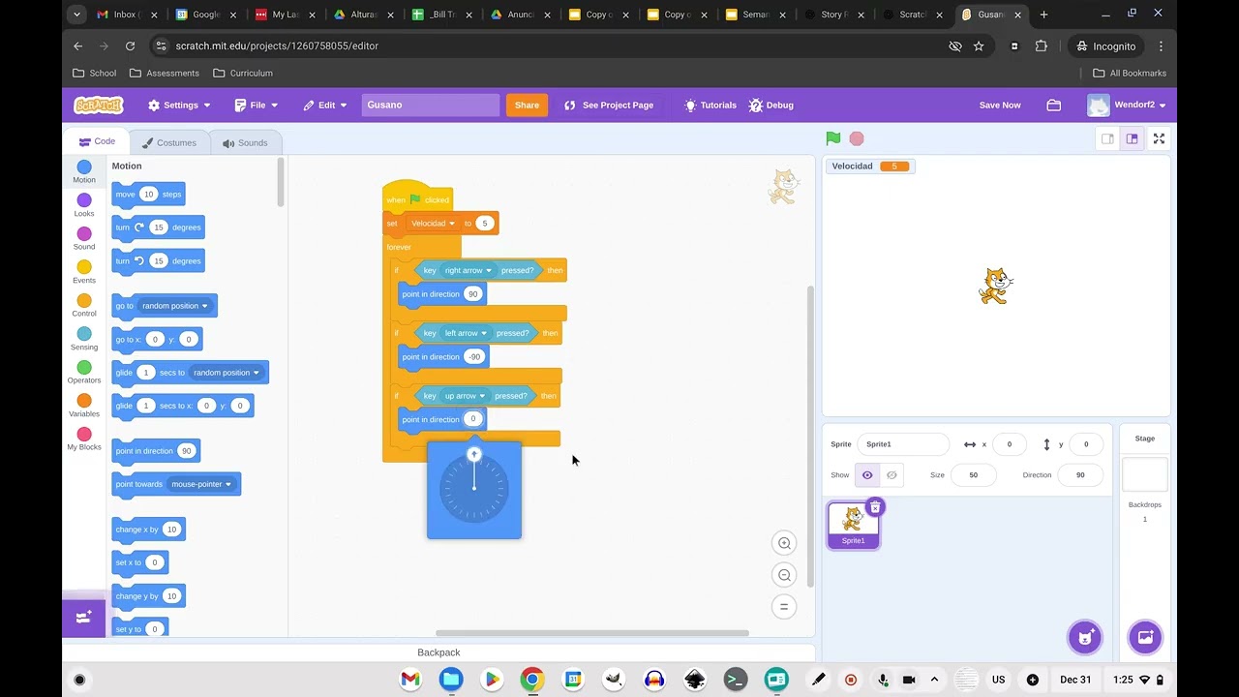Open Debug from menu bar

[x=771, y=105]
